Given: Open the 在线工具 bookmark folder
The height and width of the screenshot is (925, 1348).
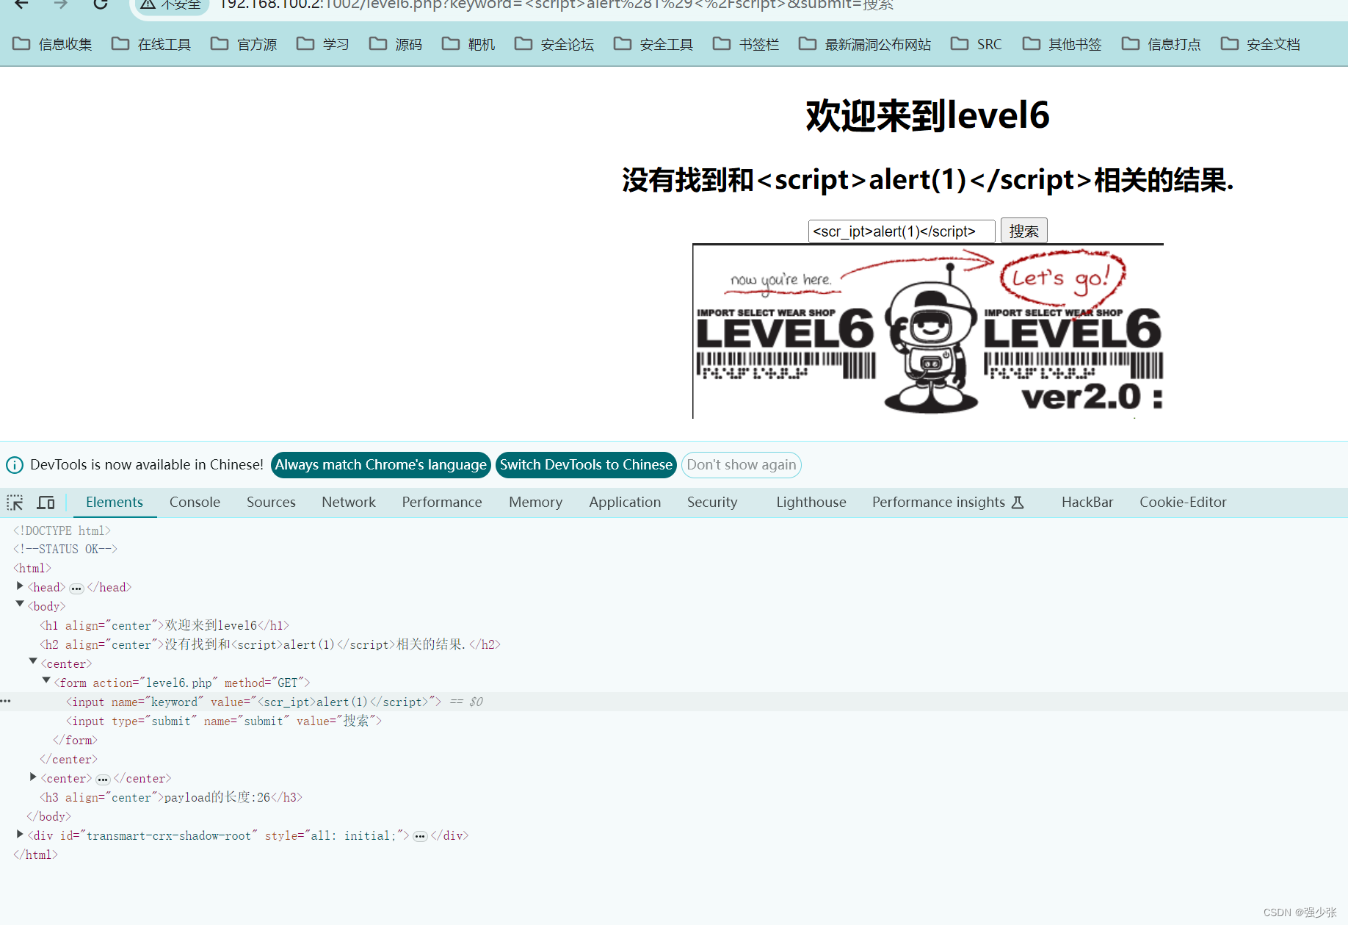Looking at the screenshot, I should pos(151,44).
